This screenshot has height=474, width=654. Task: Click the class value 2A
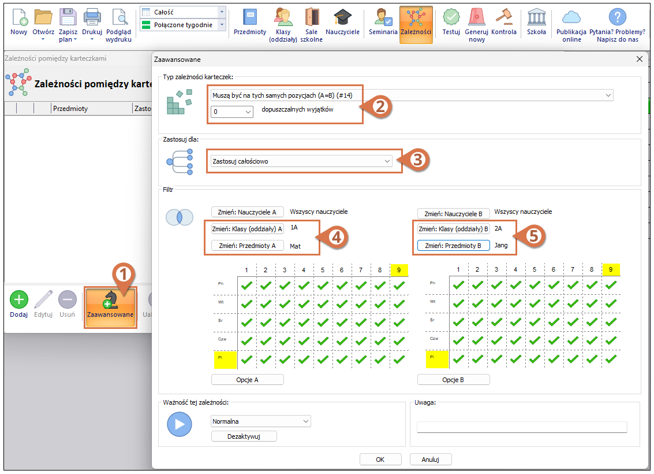(x=498, y=228)
